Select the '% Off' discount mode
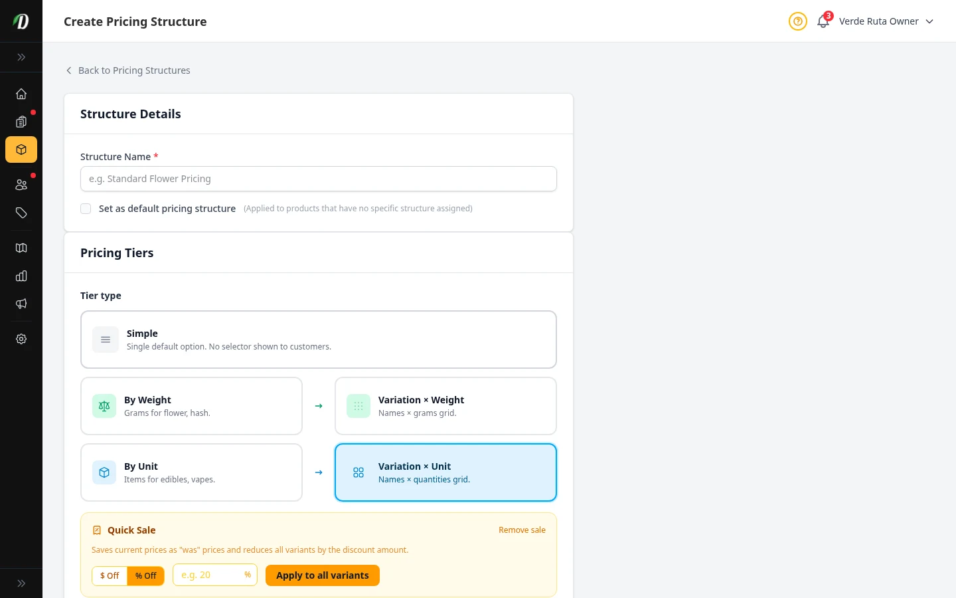The height and width of the screenshot is (598, 956). tap(145, 575)
